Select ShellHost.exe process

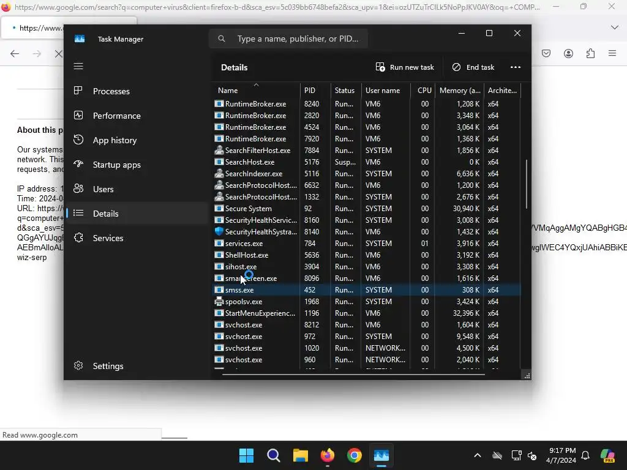(366, 255)
